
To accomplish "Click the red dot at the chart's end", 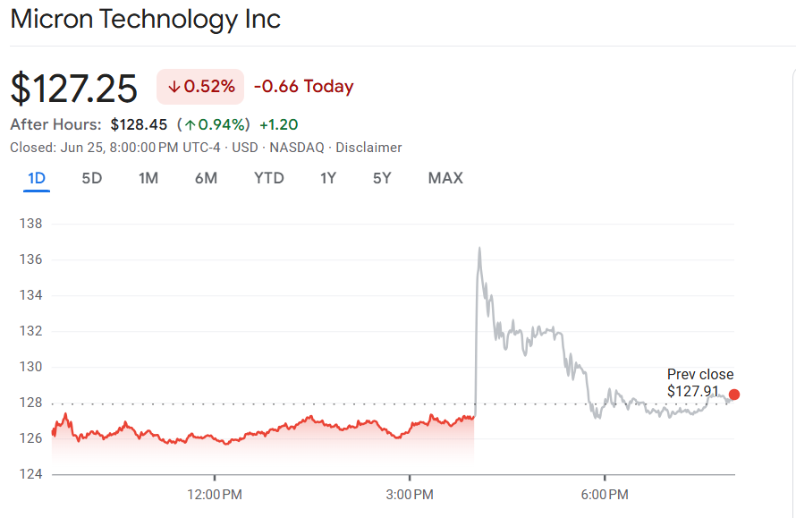I will pos(734,395).
